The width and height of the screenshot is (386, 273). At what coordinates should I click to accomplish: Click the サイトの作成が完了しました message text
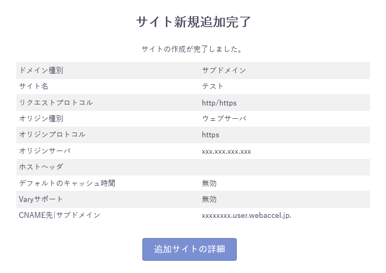point(193,49)
